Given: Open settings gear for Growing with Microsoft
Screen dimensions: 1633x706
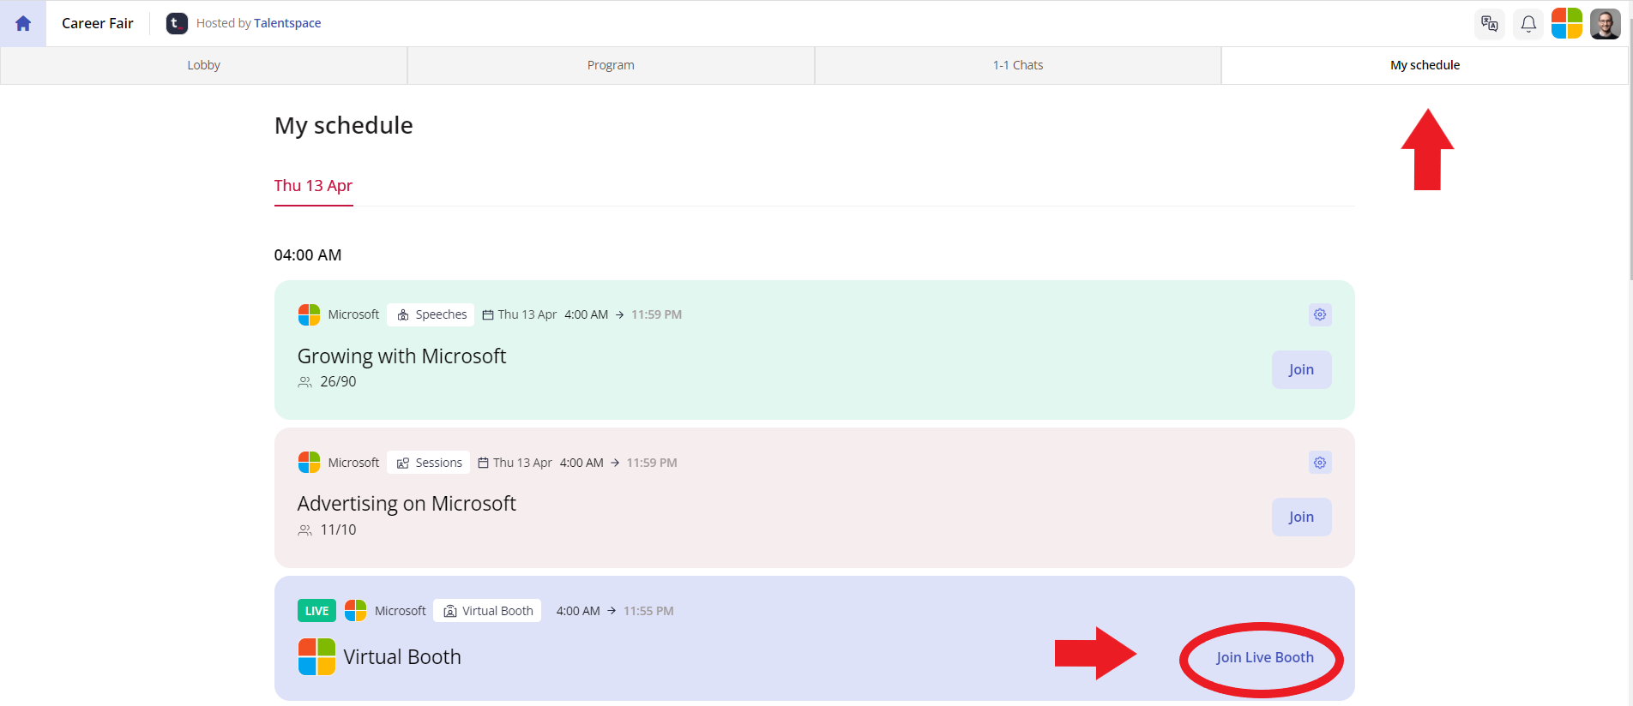Looking at the screenshot, I should coord(1320,314).
